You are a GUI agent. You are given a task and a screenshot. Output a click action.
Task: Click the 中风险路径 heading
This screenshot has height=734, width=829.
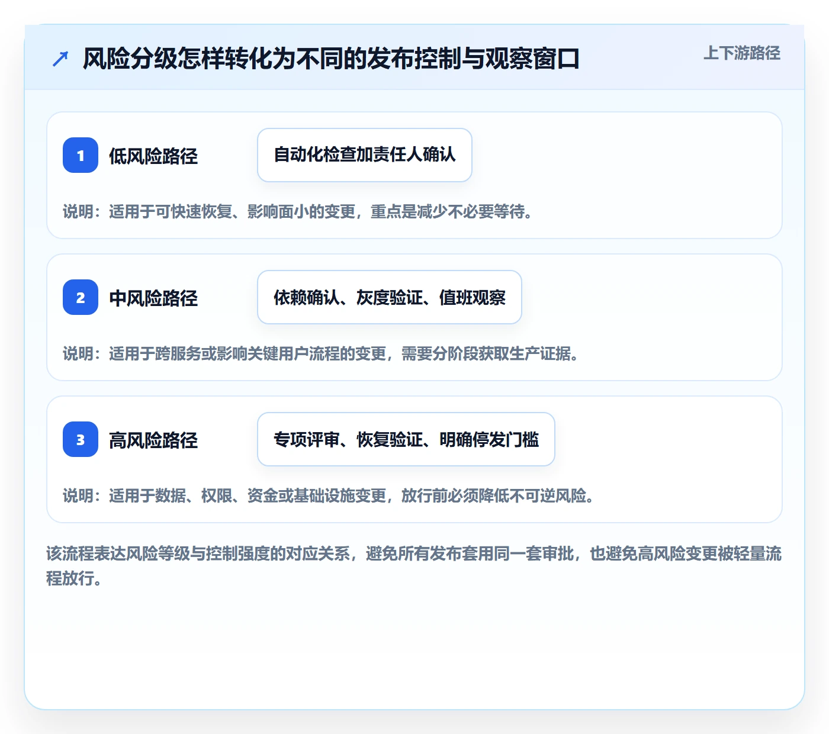click(153, 298)
